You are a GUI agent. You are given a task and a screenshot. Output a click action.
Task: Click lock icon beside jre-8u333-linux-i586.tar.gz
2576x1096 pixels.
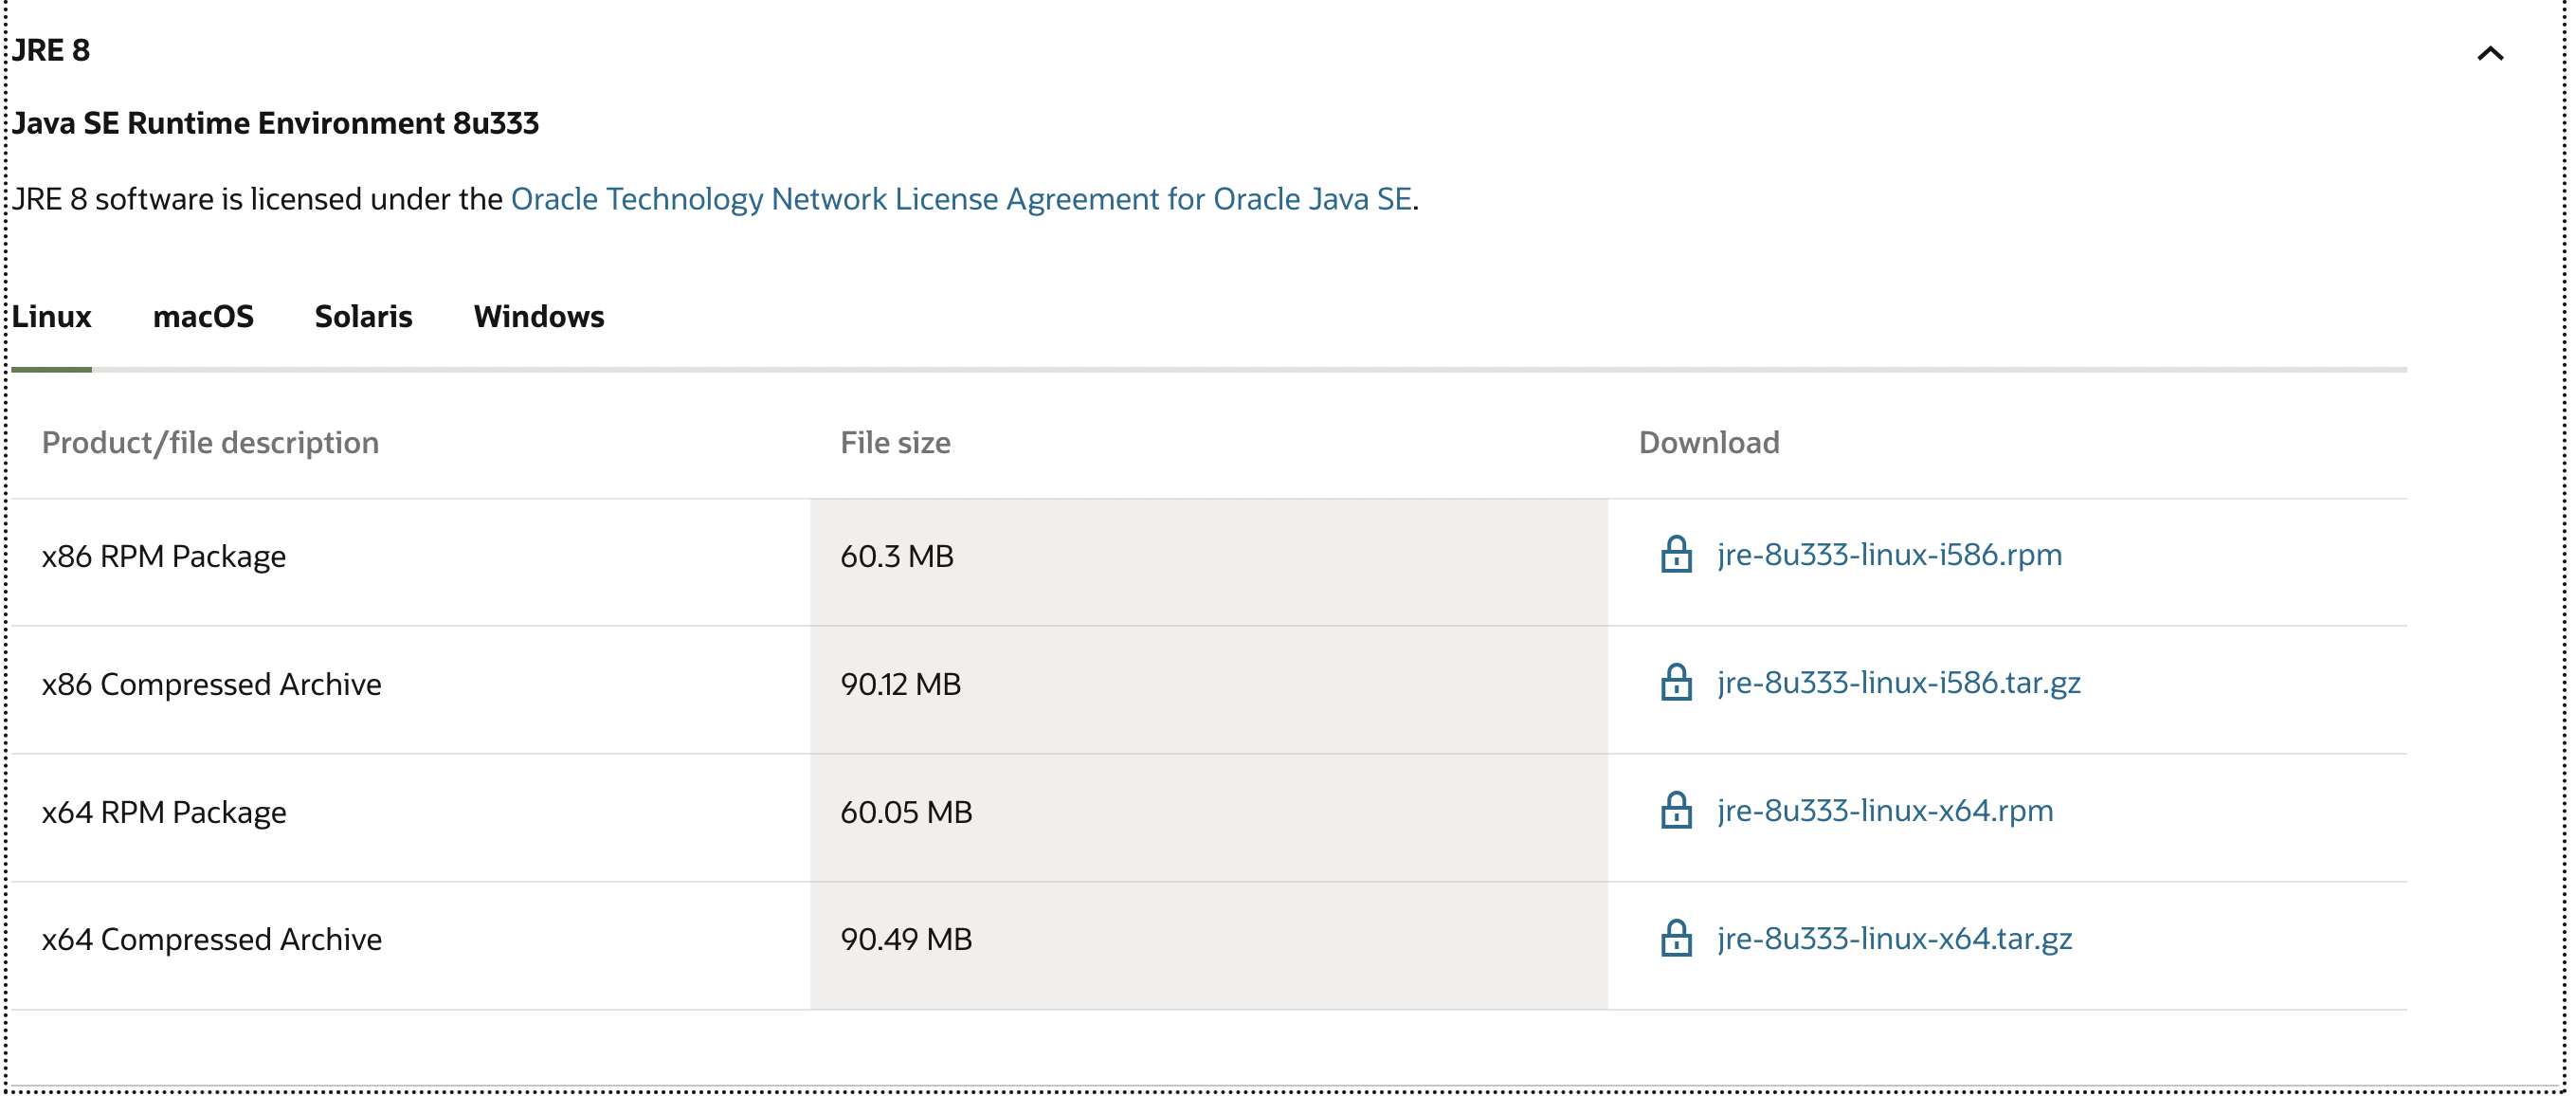coord(1676,683)
